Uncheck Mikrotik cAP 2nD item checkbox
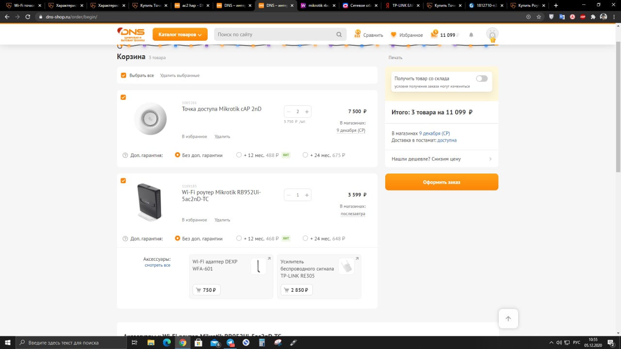This screenshot has height=349, width=621. coord(123,97)
